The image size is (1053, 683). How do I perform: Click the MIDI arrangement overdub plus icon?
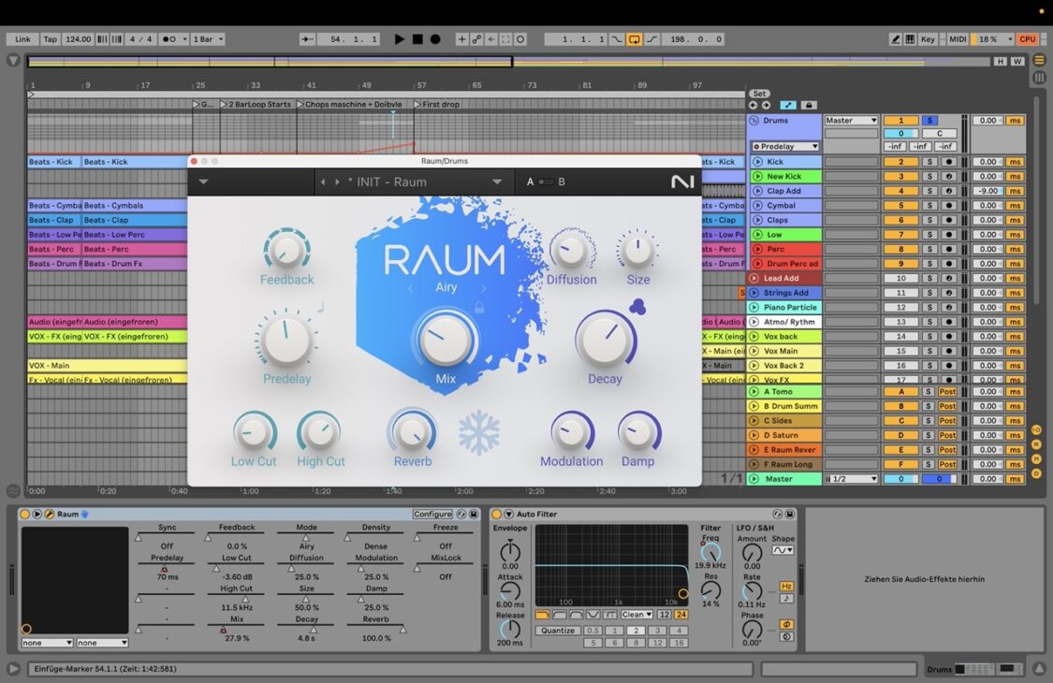(x=461, y=39)
